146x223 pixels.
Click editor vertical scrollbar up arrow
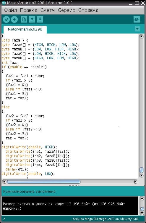142,36
